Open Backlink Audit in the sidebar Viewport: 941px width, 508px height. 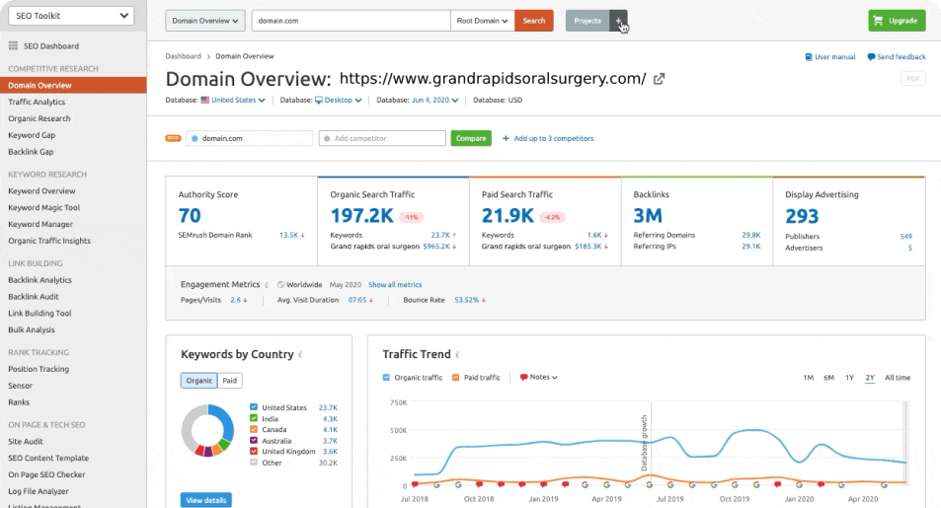(x=34, y=296)
